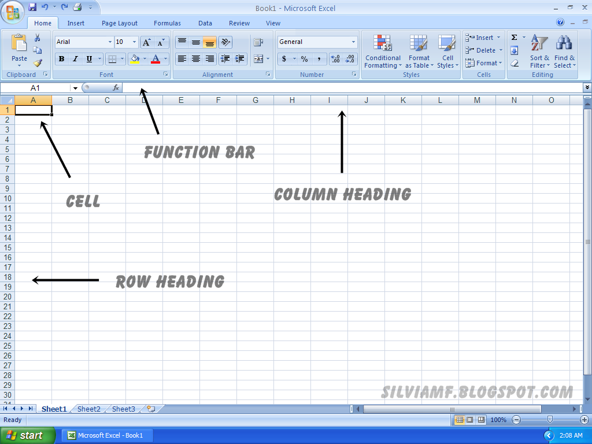The height and width of the screenshot is (444, 592).
Task: Toggle Italic formatting
Action: [x=75, y=59]
